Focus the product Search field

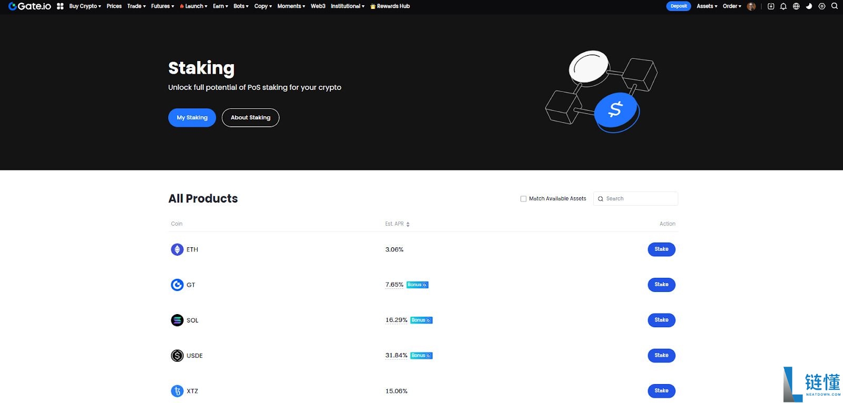(x=635, y=198)
